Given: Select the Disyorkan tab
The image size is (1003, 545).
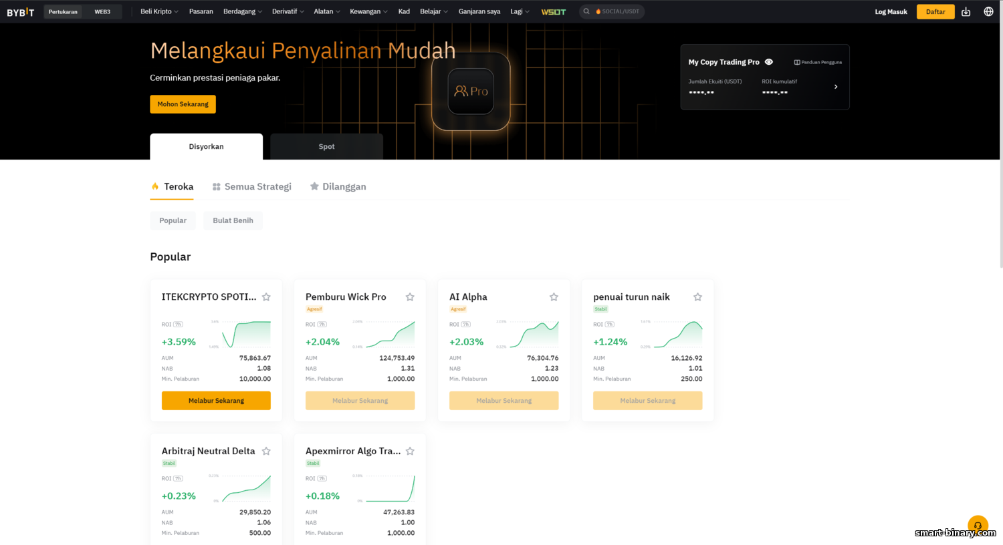Looking at the screenshot, I should point(206,146).
